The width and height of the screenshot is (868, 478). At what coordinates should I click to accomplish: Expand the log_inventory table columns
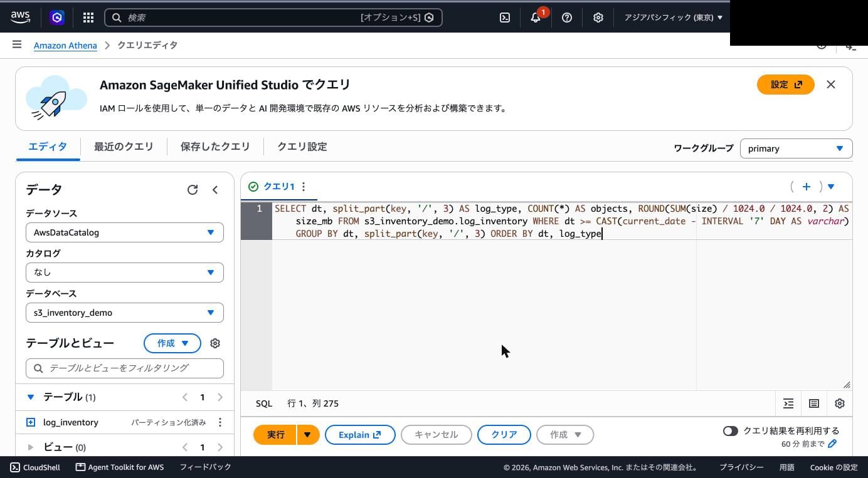(x=31, y=422)
